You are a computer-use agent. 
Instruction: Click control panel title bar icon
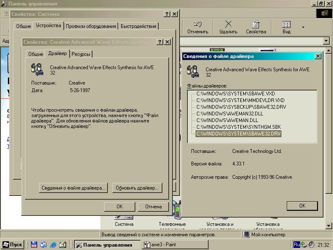[x=4, y=4]
